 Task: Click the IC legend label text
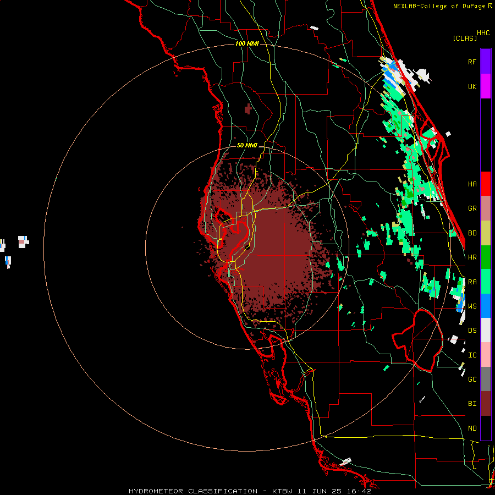point(472,355)
